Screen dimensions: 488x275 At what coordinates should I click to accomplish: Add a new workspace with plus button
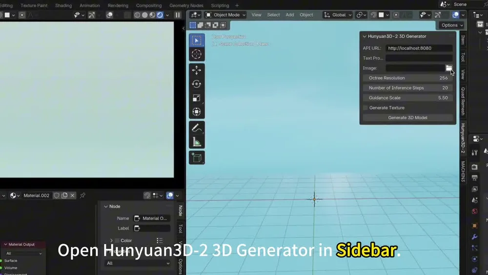click(x=237, y=5)
